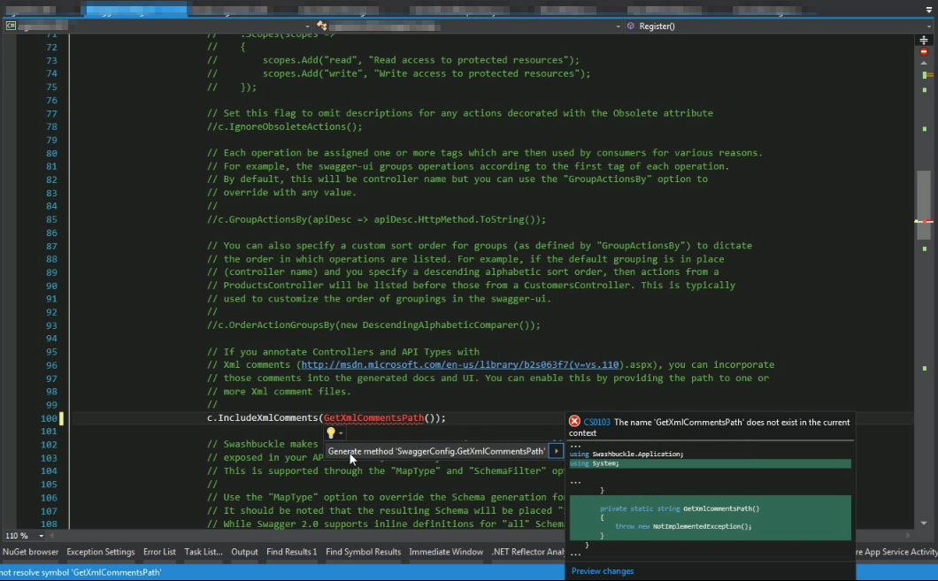Click the red error indicator atop the scrollbar

[x=924, y=52]
